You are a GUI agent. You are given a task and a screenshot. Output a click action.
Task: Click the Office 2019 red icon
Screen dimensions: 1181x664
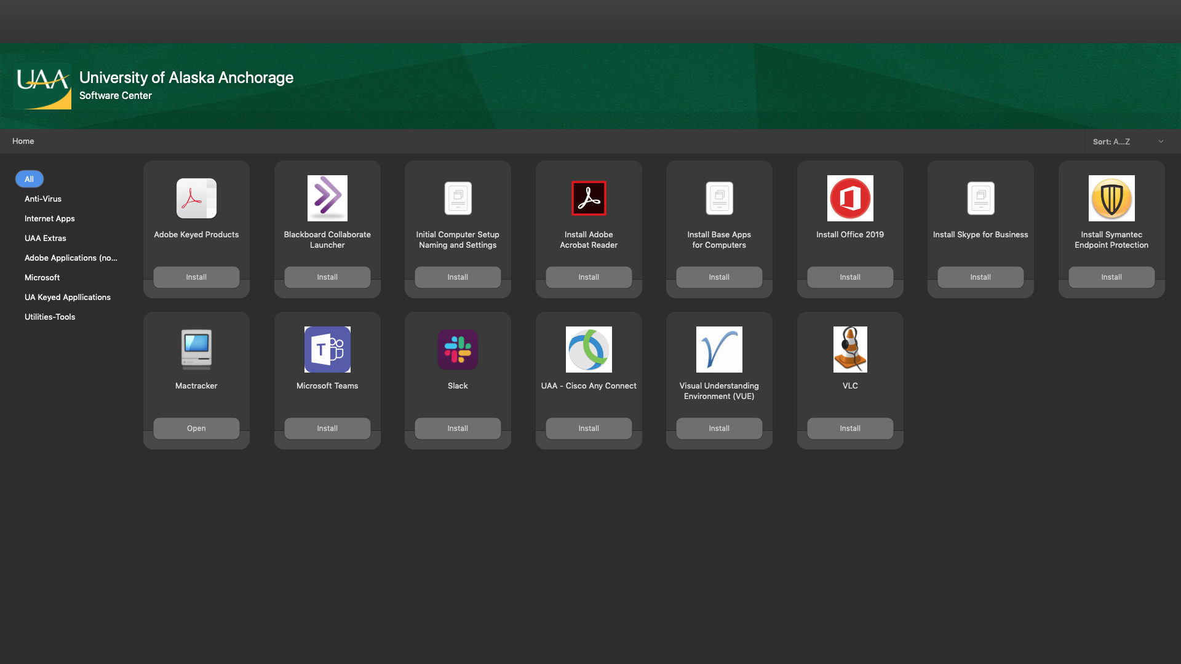pos(850,198)
